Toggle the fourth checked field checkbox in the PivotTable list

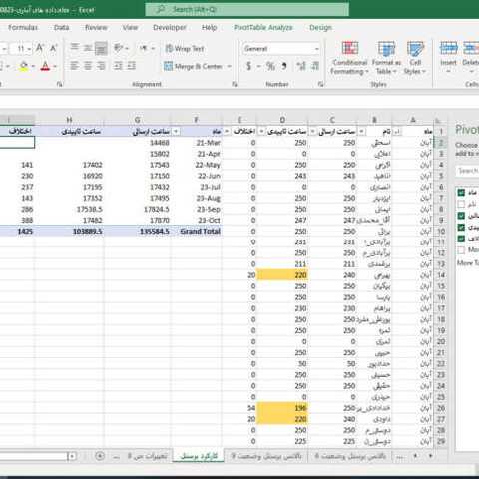click(x=461, y=227)
